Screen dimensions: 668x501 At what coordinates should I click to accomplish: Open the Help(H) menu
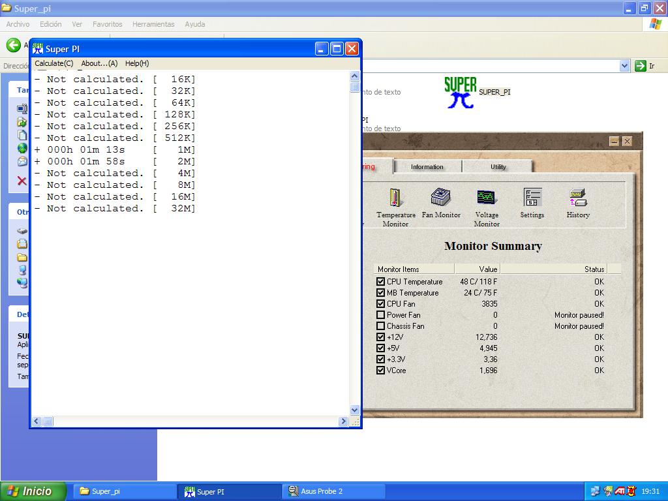click(137, 63)
